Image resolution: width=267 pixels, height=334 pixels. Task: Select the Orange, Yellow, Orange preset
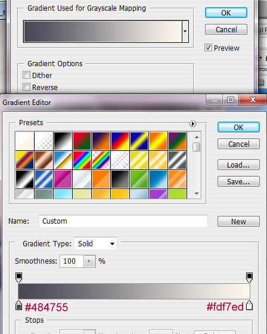[x=158, y=141]
